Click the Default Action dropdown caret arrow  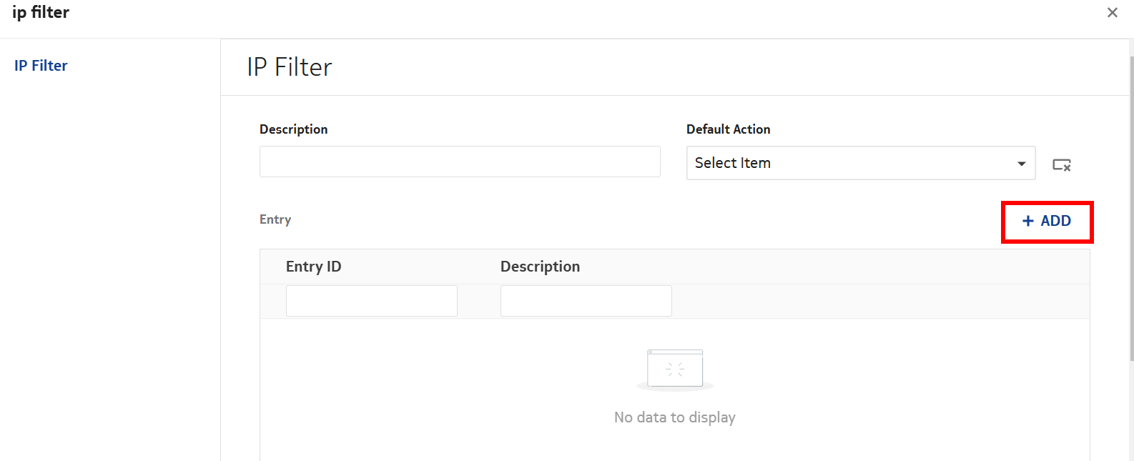point(1022,164)
